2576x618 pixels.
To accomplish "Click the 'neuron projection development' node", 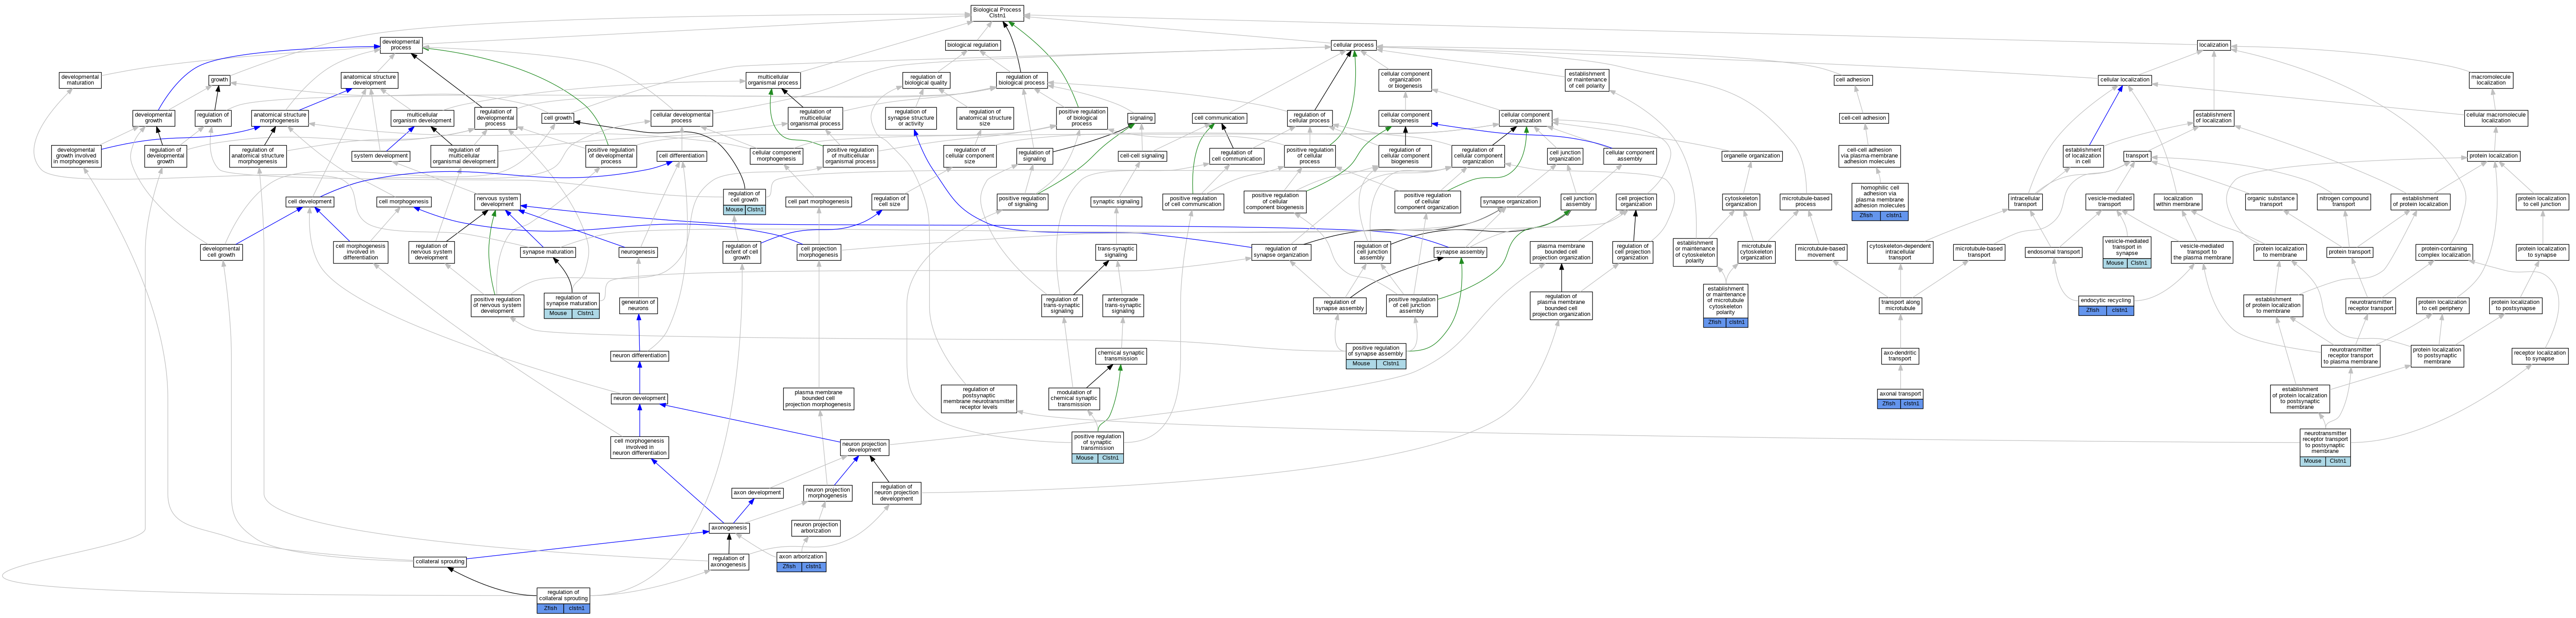I will pyautogui.click(x=865, y=447).
